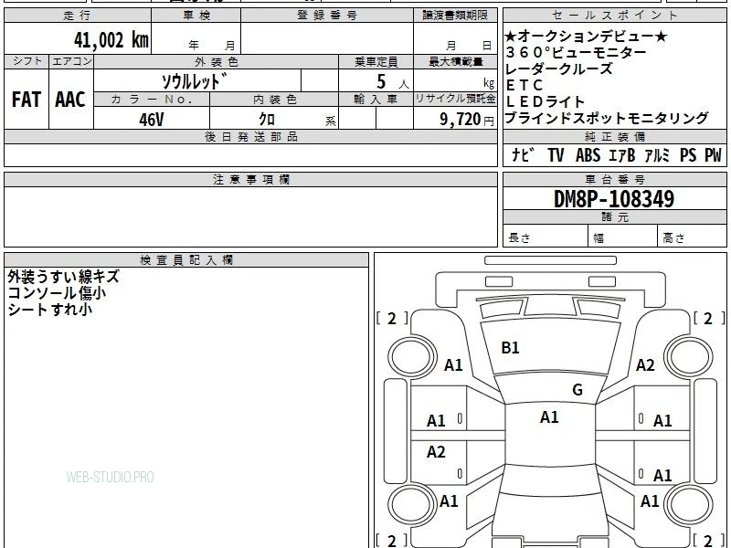The image size is (731, 548).
Task: Click the ナビ equipment entry
Action: pyautogui.click(x=523, y=154)
